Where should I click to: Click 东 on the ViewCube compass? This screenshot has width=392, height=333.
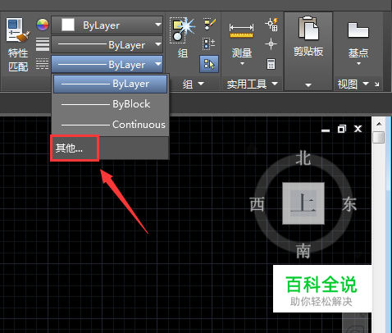click(x=349, y=204)
